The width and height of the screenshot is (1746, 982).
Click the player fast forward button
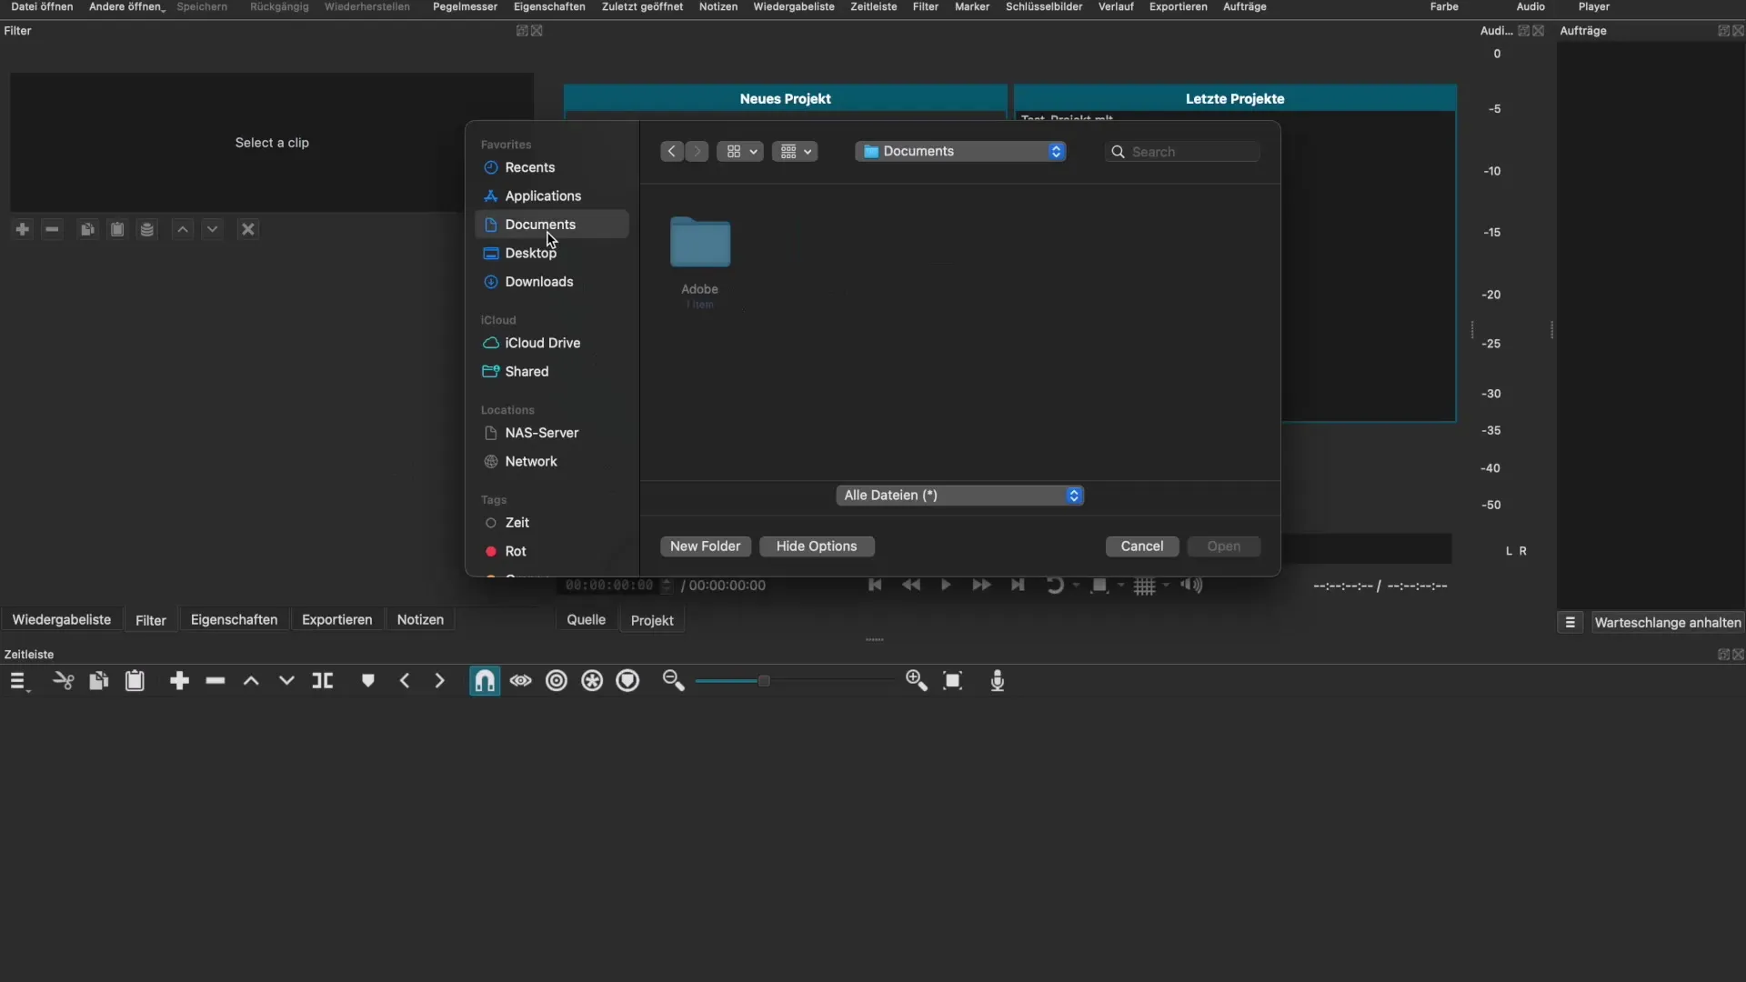(x=981, y=585)
